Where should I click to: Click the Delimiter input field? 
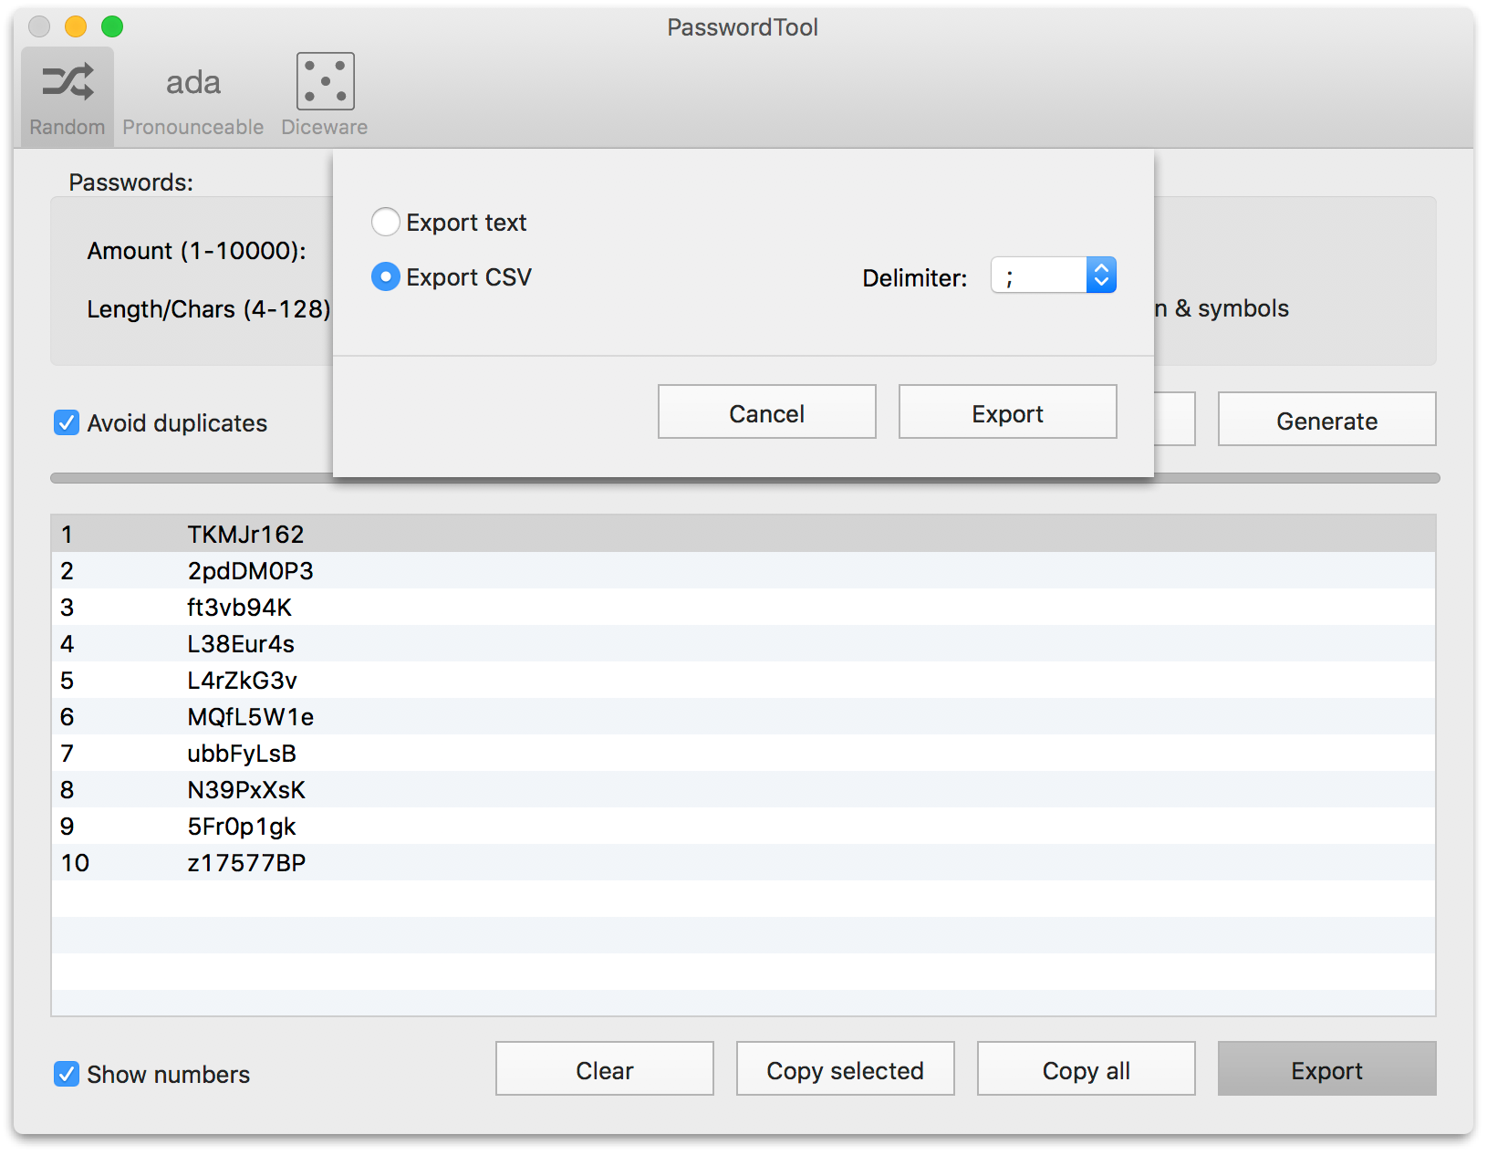pos(1037,275)
